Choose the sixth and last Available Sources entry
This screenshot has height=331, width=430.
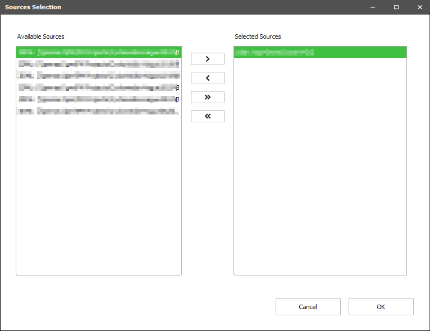pyautogui.click(x=98, y=111)
